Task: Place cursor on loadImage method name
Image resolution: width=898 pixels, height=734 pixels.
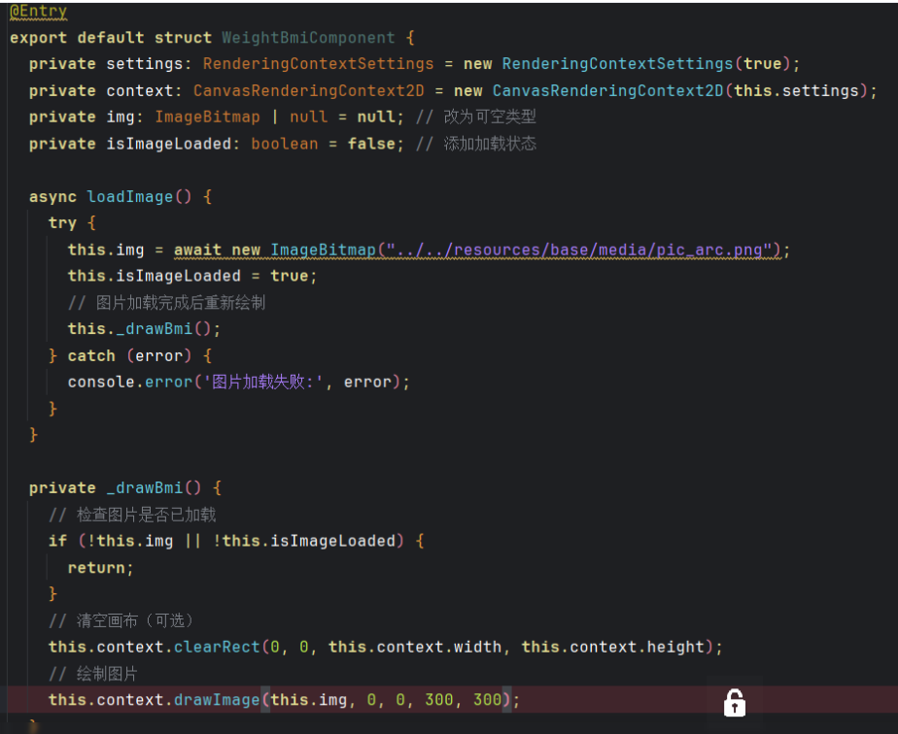Action: click(x=129, y=196)
